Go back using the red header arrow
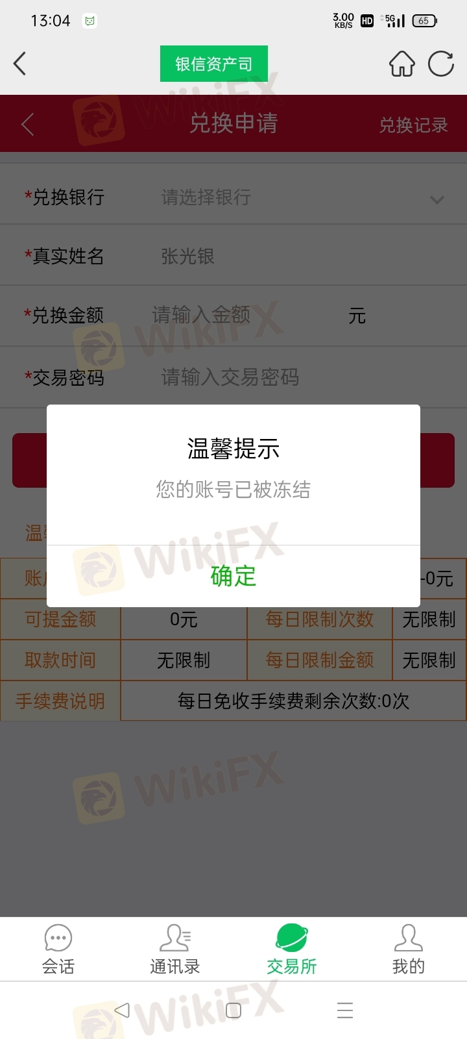The image size is (467, 1039). click(27, 125)
